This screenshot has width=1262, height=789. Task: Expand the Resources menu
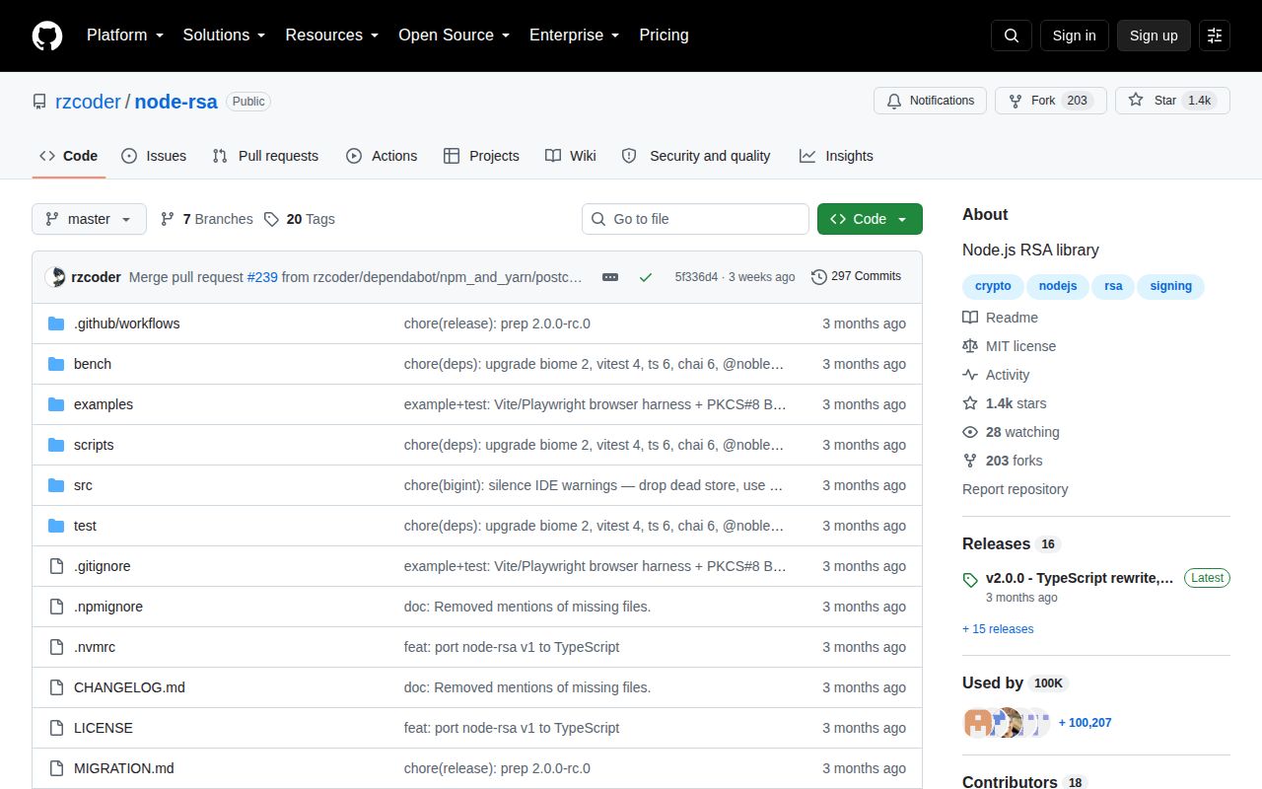pyautogui.click(x=332, y=36)
